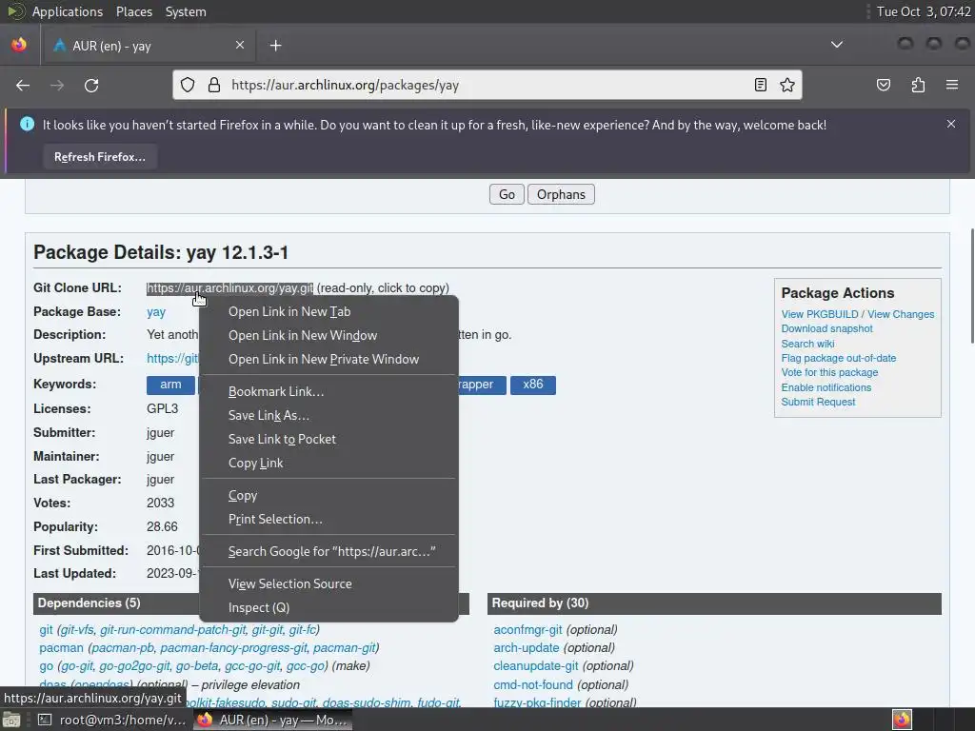
Task: Open View Changes link
Action: 901,314
